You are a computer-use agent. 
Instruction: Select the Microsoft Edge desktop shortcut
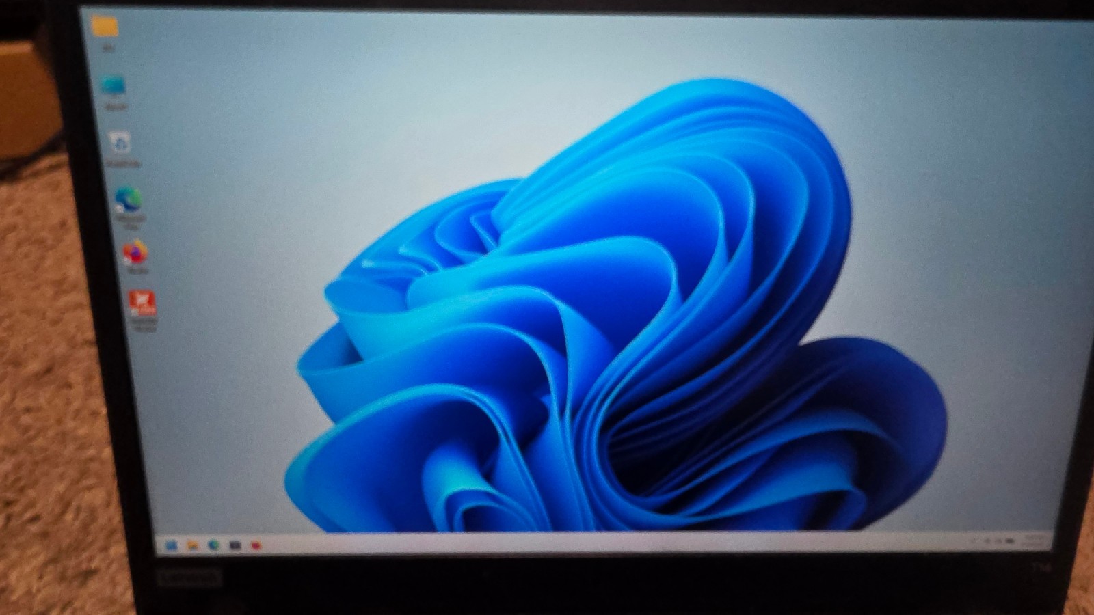click(x=128, y=200)
